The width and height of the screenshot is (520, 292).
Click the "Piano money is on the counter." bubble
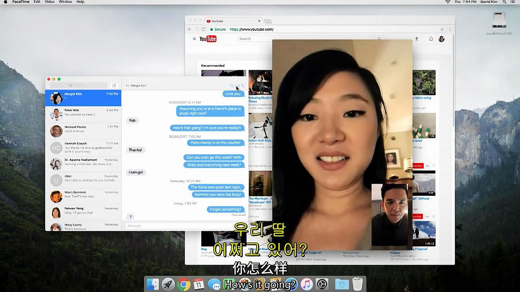point(216,142)
